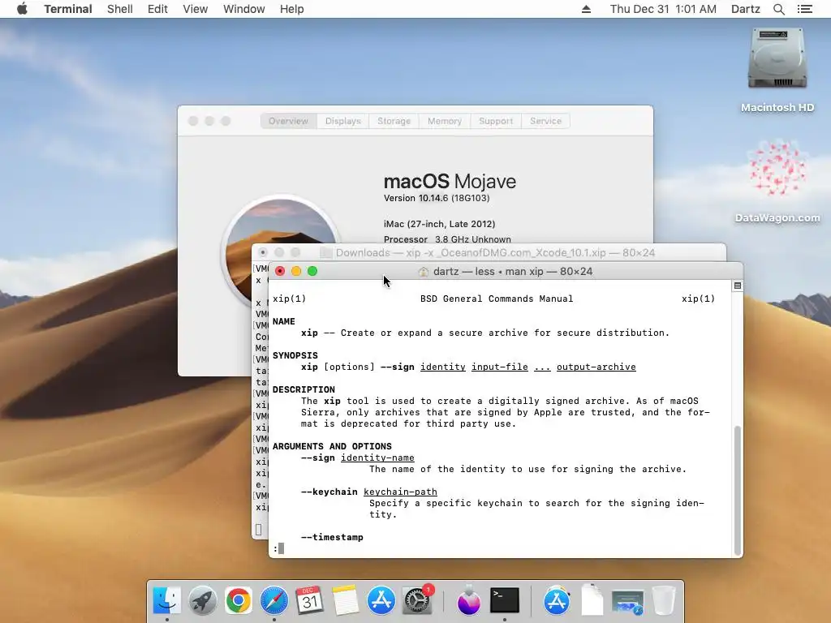Switch to the Storage tab
The height and width of the screenshot is (623, 831).
tap(394, 121)
